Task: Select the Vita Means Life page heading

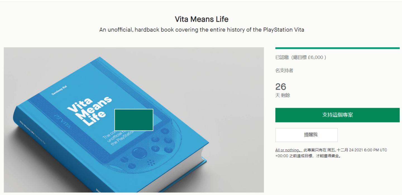Action: click(202, 19)
